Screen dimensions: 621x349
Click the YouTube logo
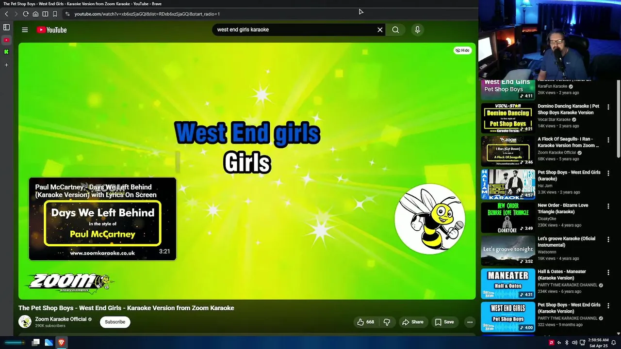coord(51,30)
